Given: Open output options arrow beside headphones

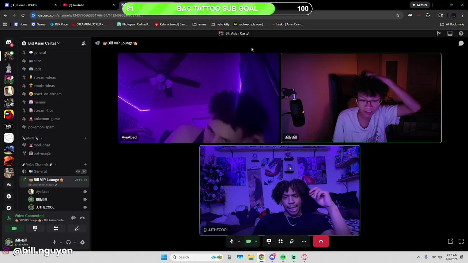Looking at the screenshot, I should coord(75,242).
